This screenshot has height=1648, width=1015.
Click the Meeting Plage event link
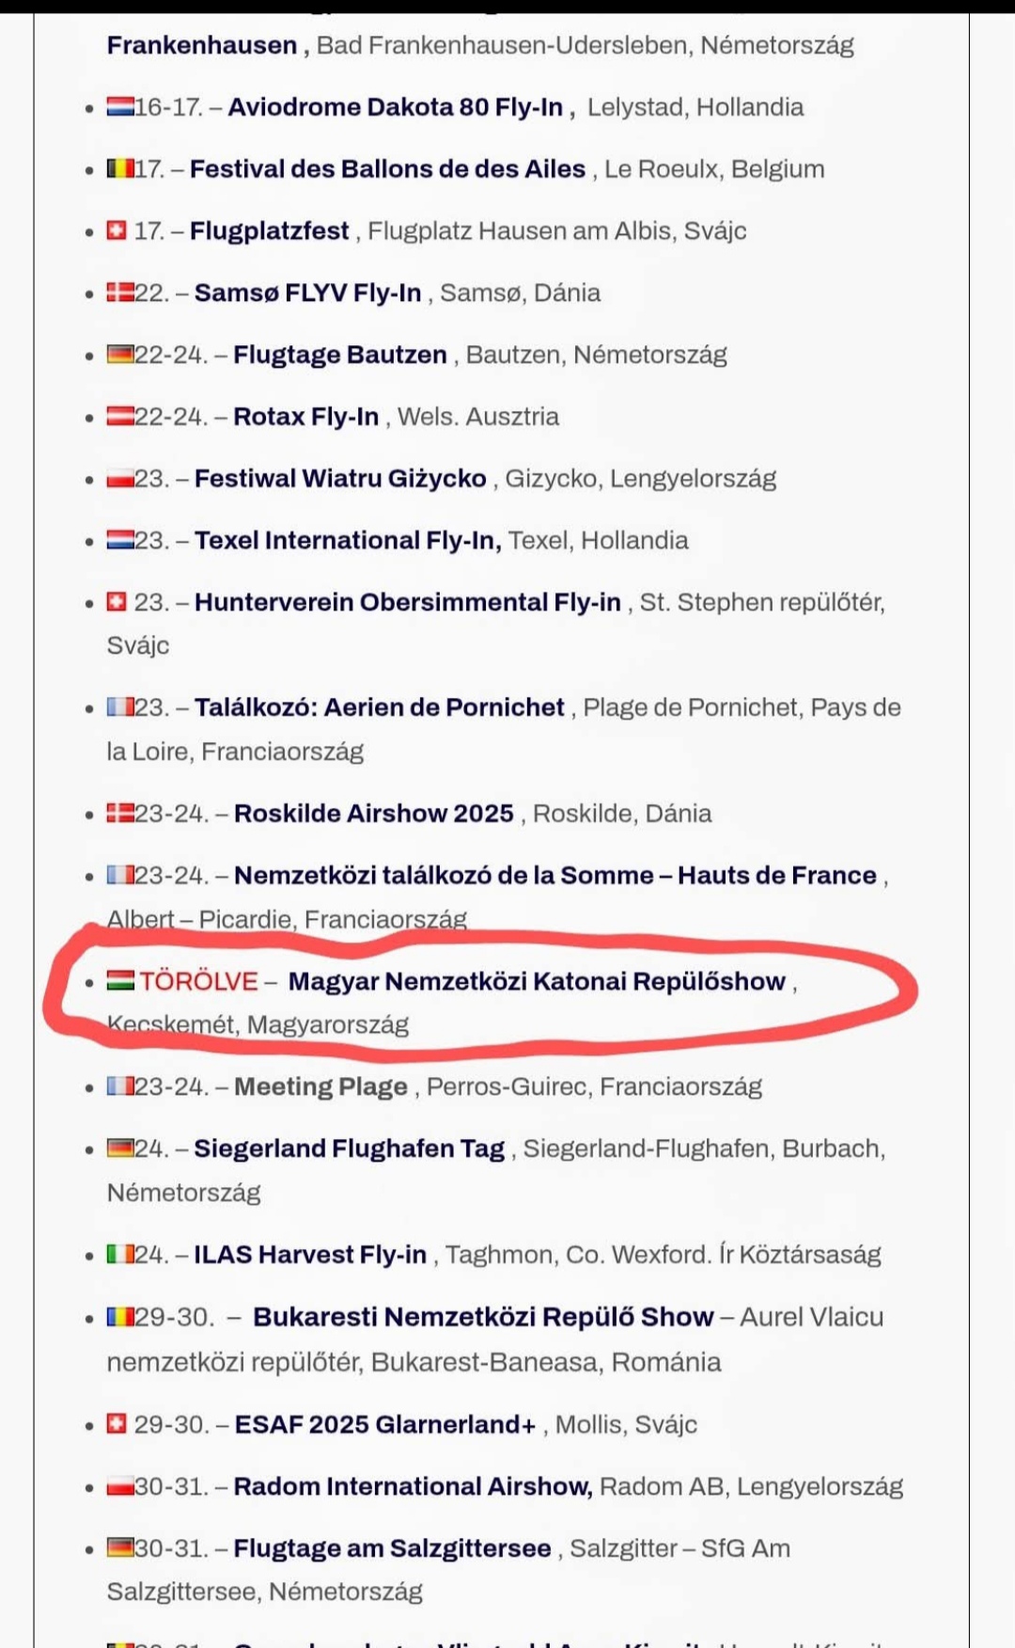pos(320,1087)
